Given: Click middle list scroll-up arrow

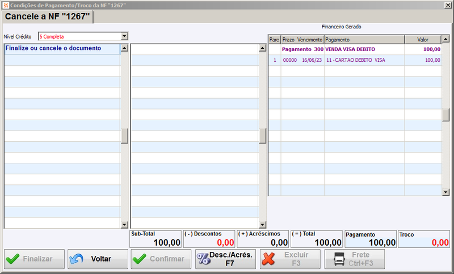Looking at the screenshot, I should point(262,48).
